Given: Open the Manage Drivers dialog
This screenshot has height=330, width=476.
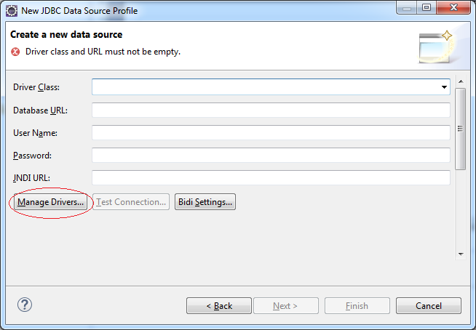Looking at the screenshot, I should 50,202.
